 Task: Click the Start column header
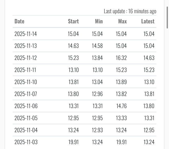[73, 21]
